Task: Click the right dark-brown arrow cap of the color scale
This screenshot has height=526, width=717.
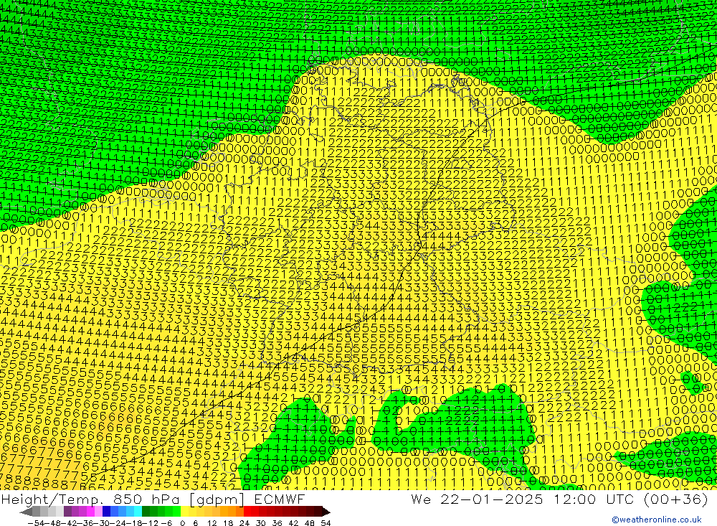Action: coord(326,512)
